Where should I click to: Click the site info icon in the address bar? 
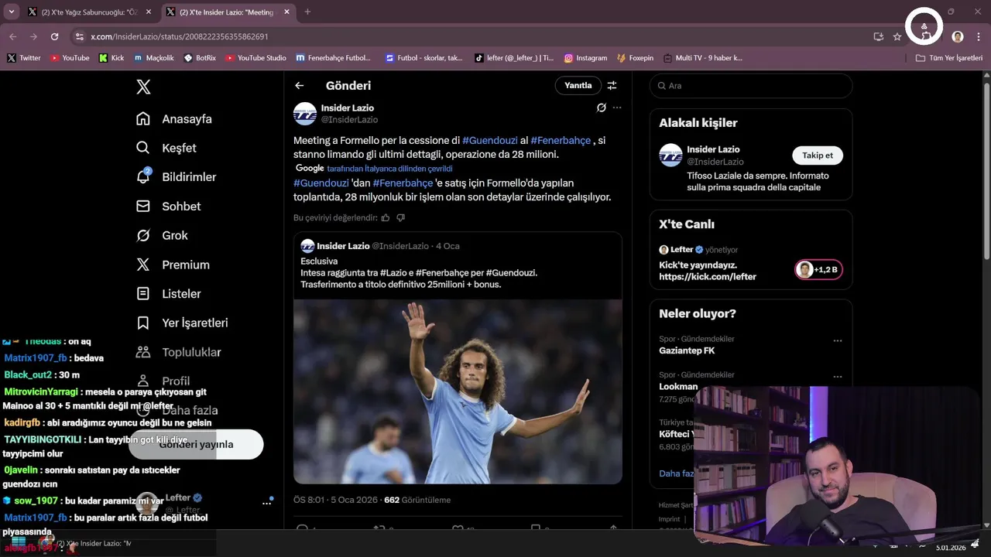79,36
